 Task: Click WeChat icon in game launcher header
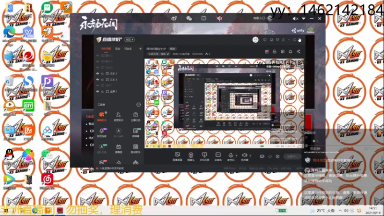click(x=189, y=18)
